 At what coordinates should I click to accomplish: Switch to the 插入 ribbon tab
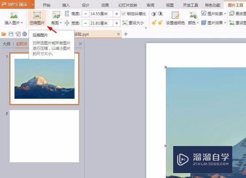pos(66,5)
